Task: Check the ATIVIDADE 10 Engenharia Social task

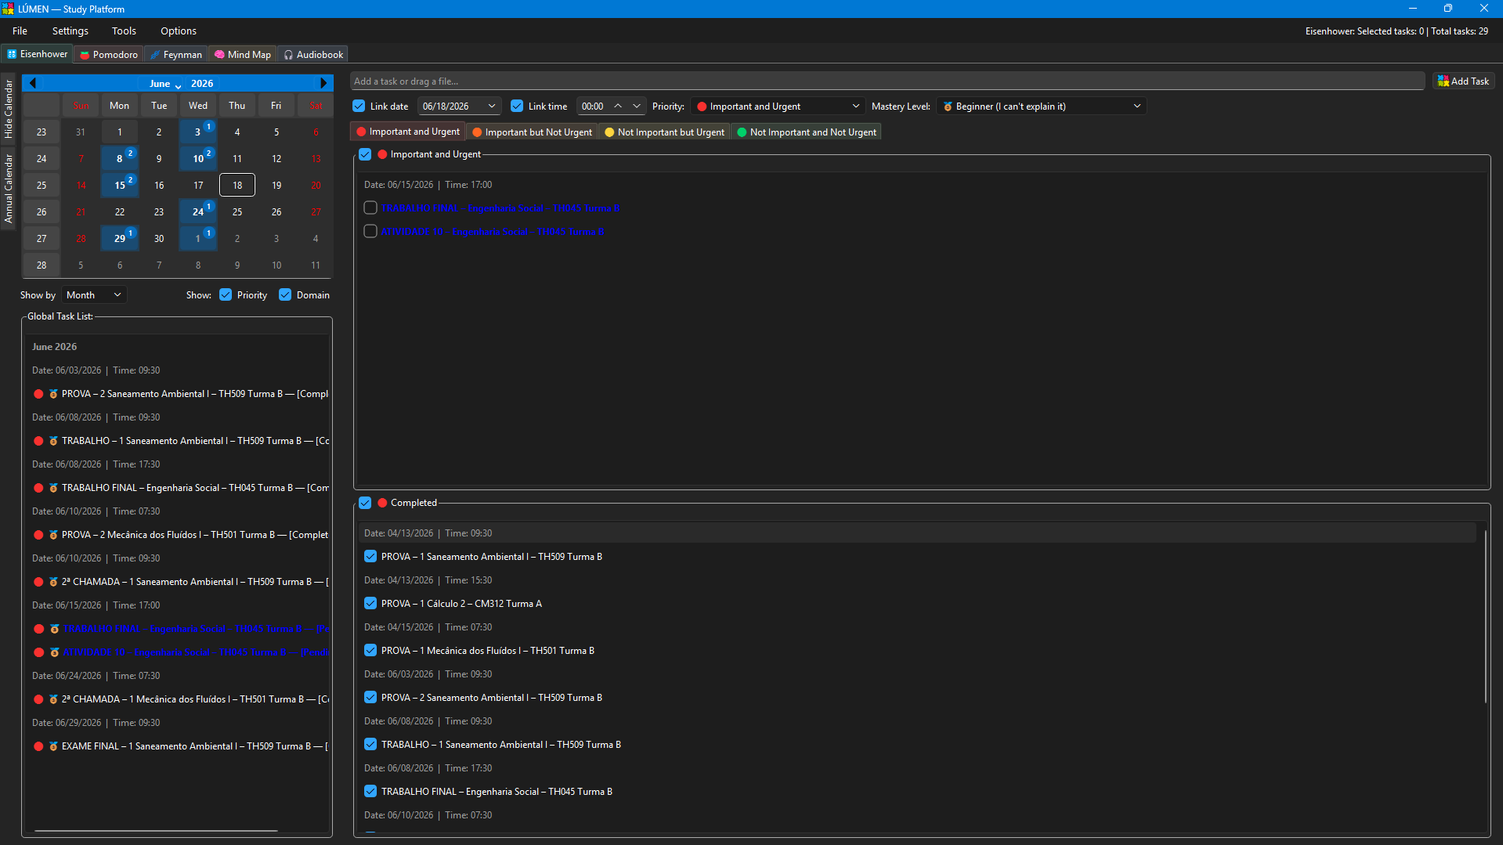Action: point(370,232)
